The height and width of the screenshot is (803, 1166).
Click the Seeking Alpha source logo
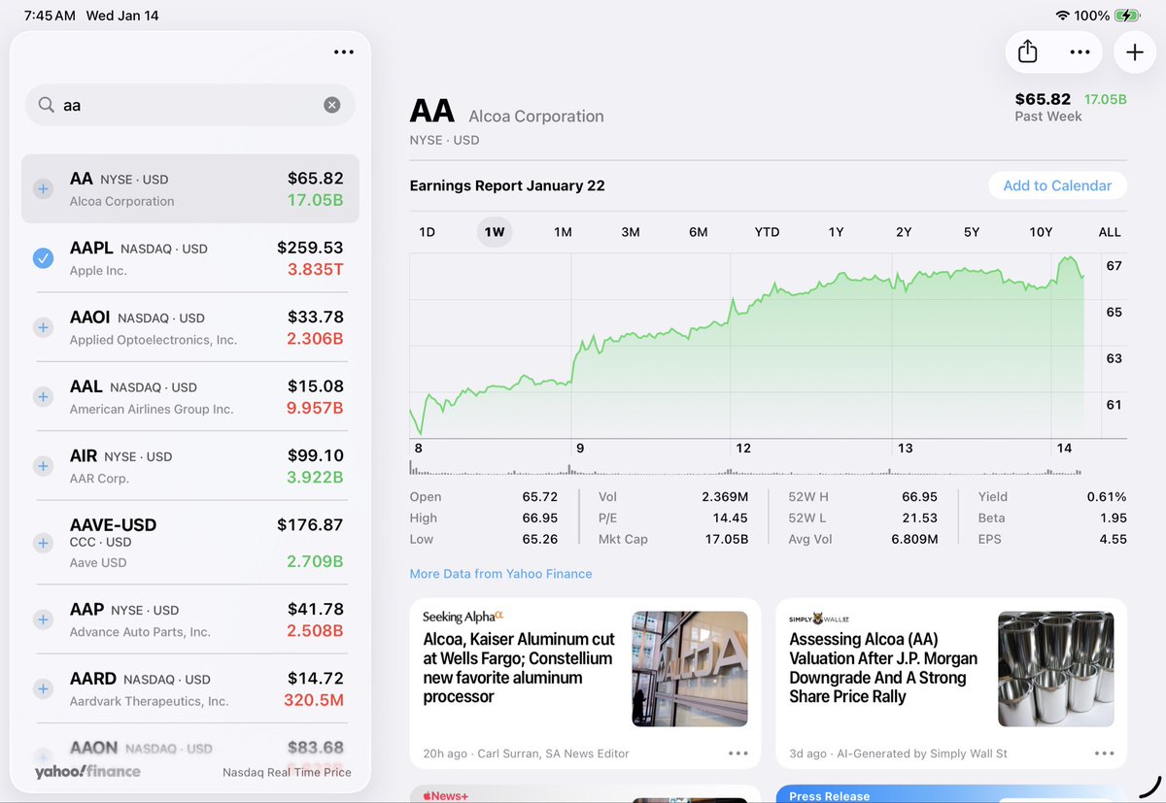(x=463, y=617)
